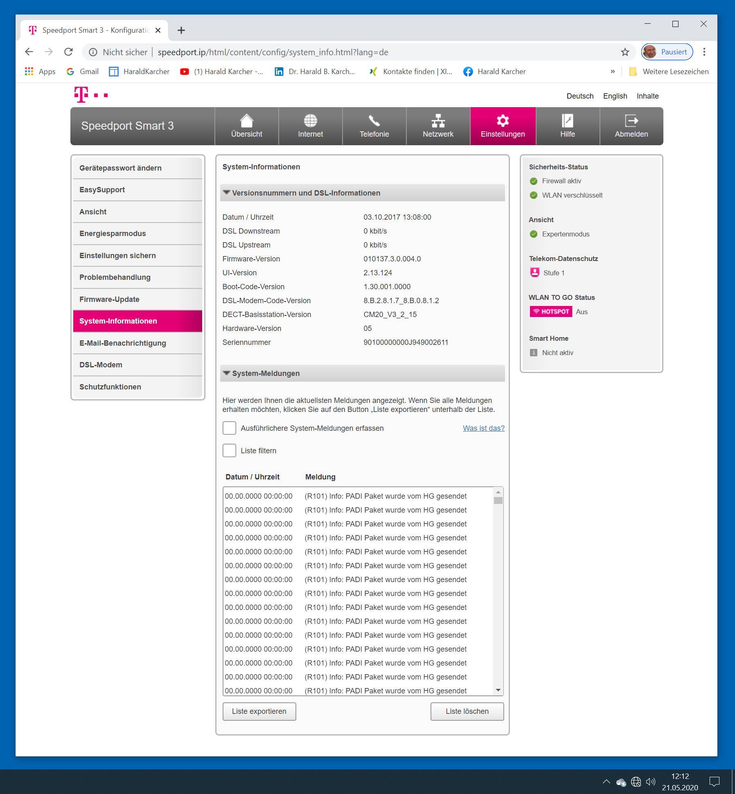Viewport: 735px width, 794px height.
Task: Open the Telefonie phone icon
Action: (x=374, y=121)
